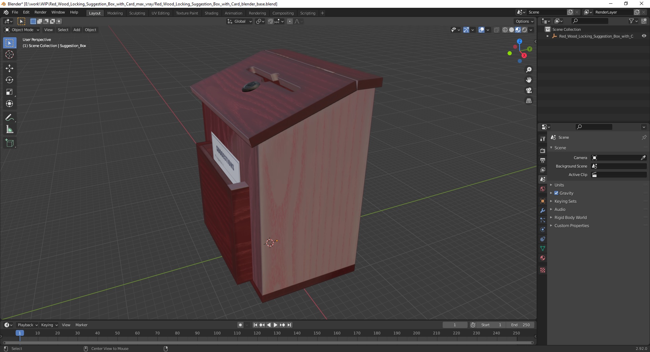Open the timeline Marker menu
The image size is (650, 352).
(81, 325)
